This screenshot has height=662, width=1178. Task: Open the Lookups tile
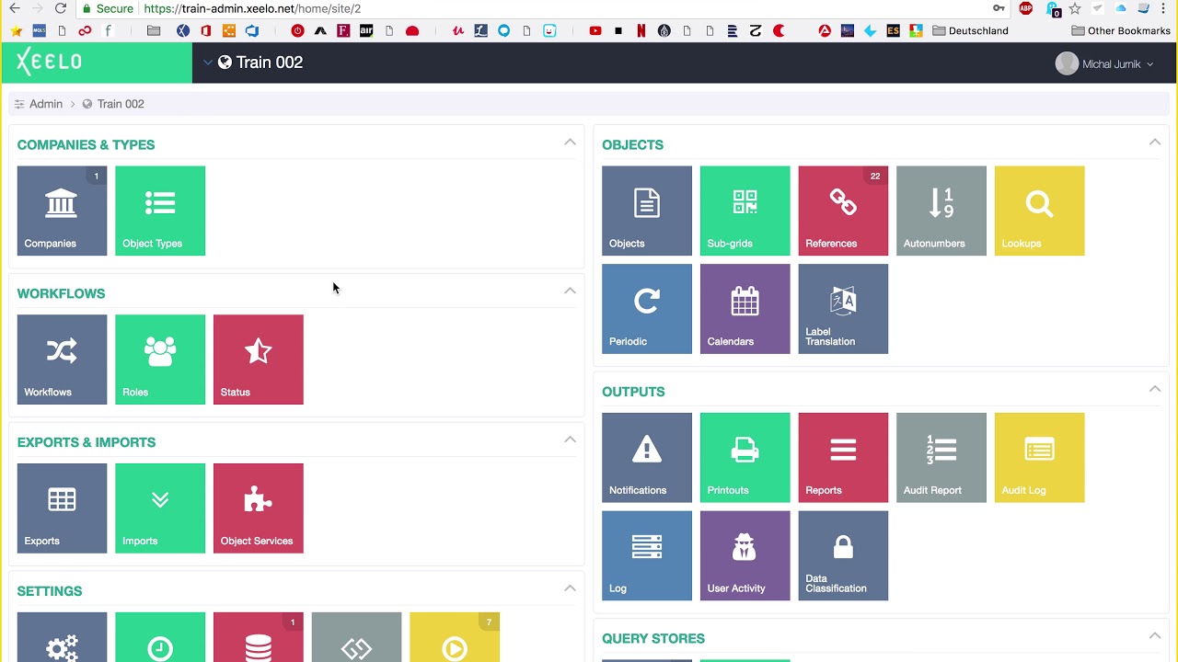coord(1039,211)
